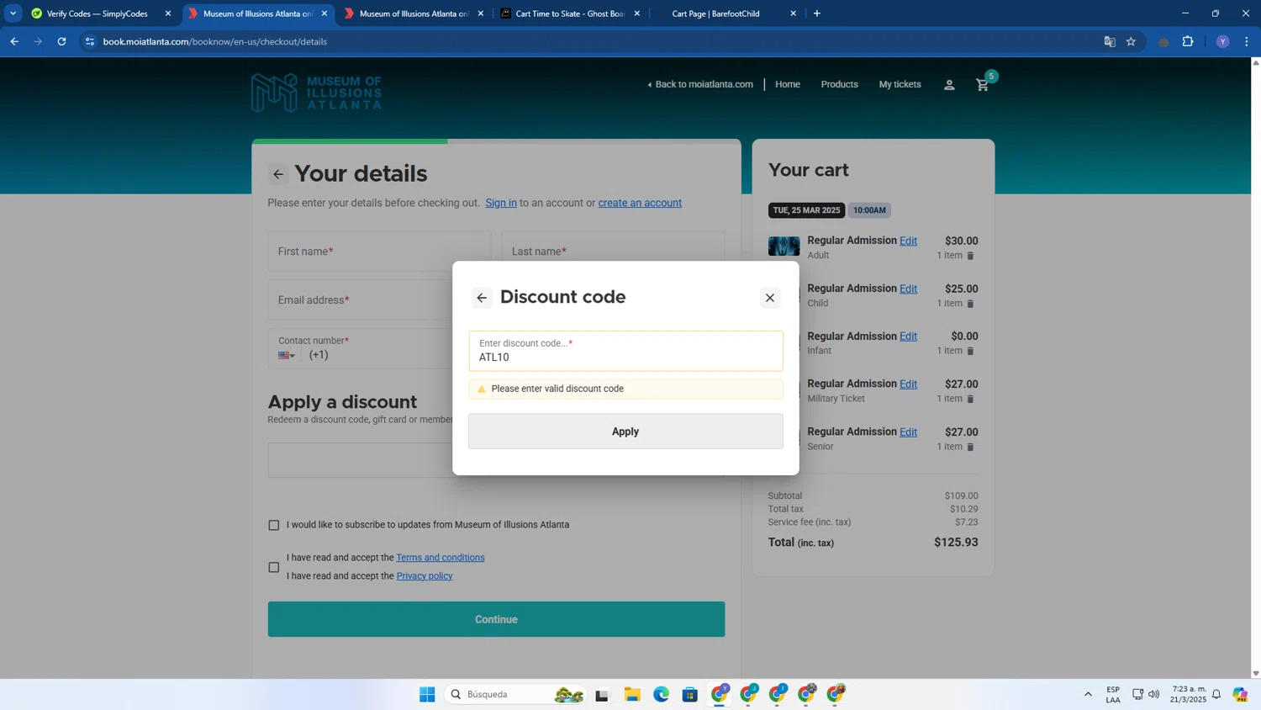
Task: Click the back arrow beside Your details
Action: tap(277, 174)
